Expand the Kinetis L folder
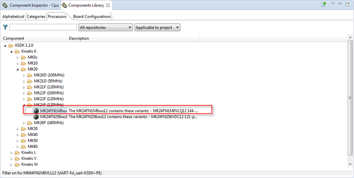This screenshot has height=178, width=354. pos(11,153)
